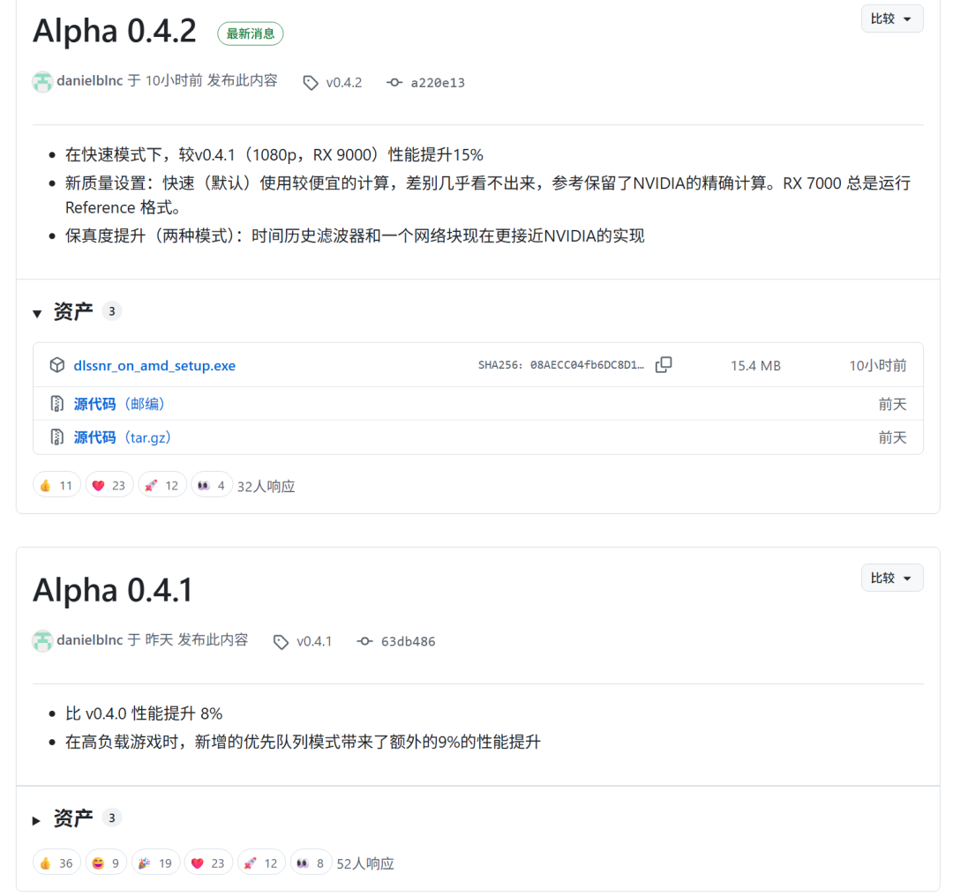
Task: Click the file icon beside 源代码 (tar.gz)
Action: tap(57, 437)
